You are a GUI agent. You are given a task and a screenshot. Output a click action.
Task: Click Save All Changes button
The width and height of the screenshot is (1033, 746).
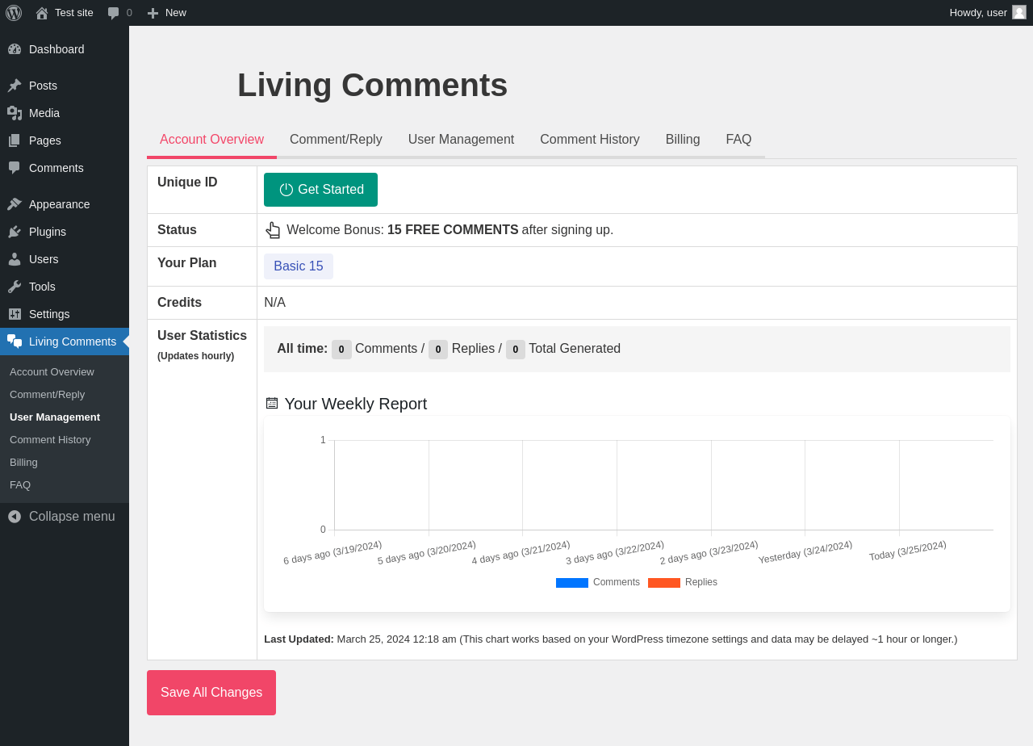coord(211,693)
